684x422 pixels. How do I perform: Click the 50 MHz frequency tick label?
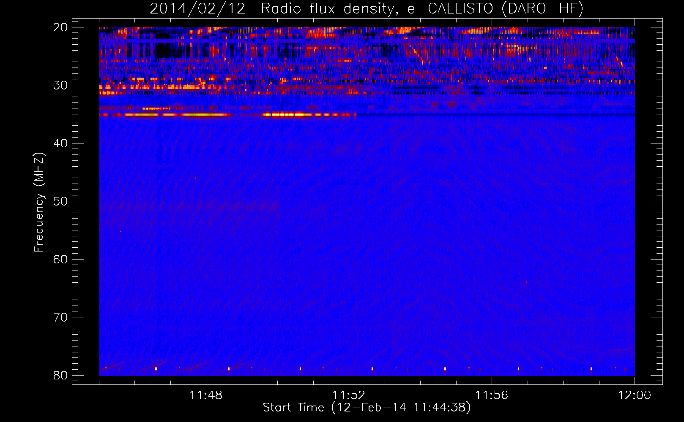60,201
